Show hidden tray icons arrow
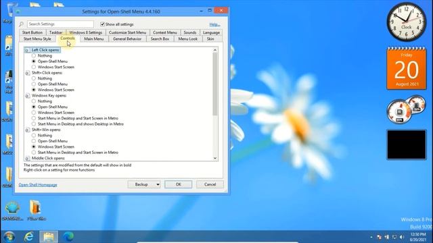Viewport: 433px width, 243px height. [371, 237]
